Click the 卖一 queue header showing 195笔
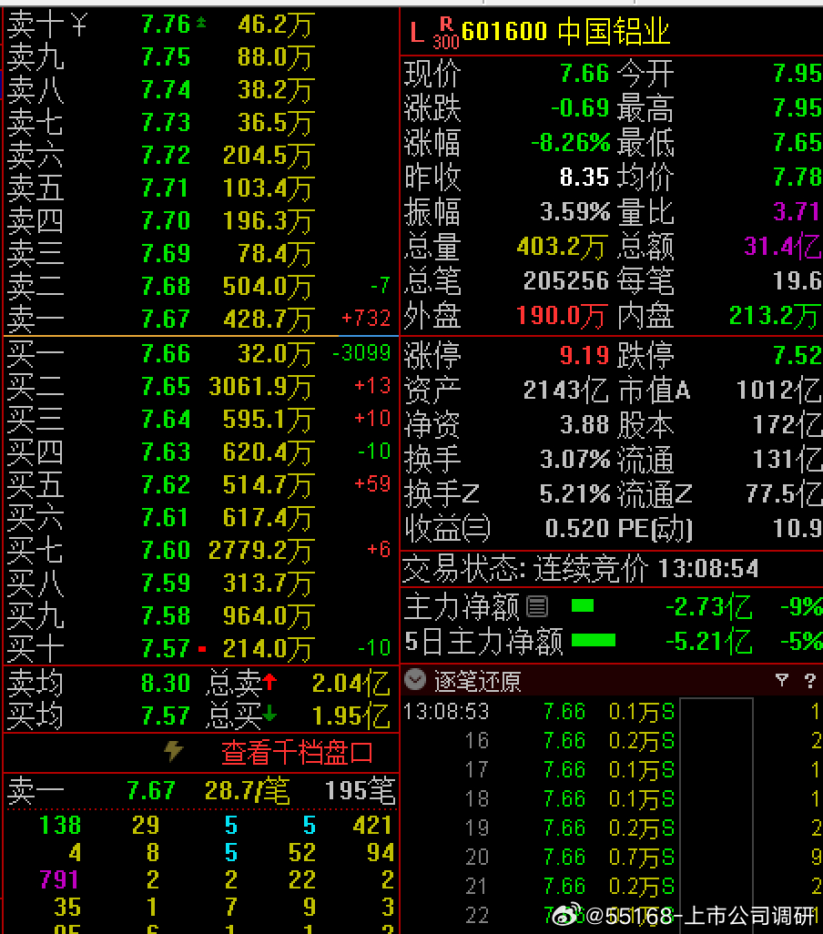The height and width of the screenshot is (934, 823). (201, 791)
